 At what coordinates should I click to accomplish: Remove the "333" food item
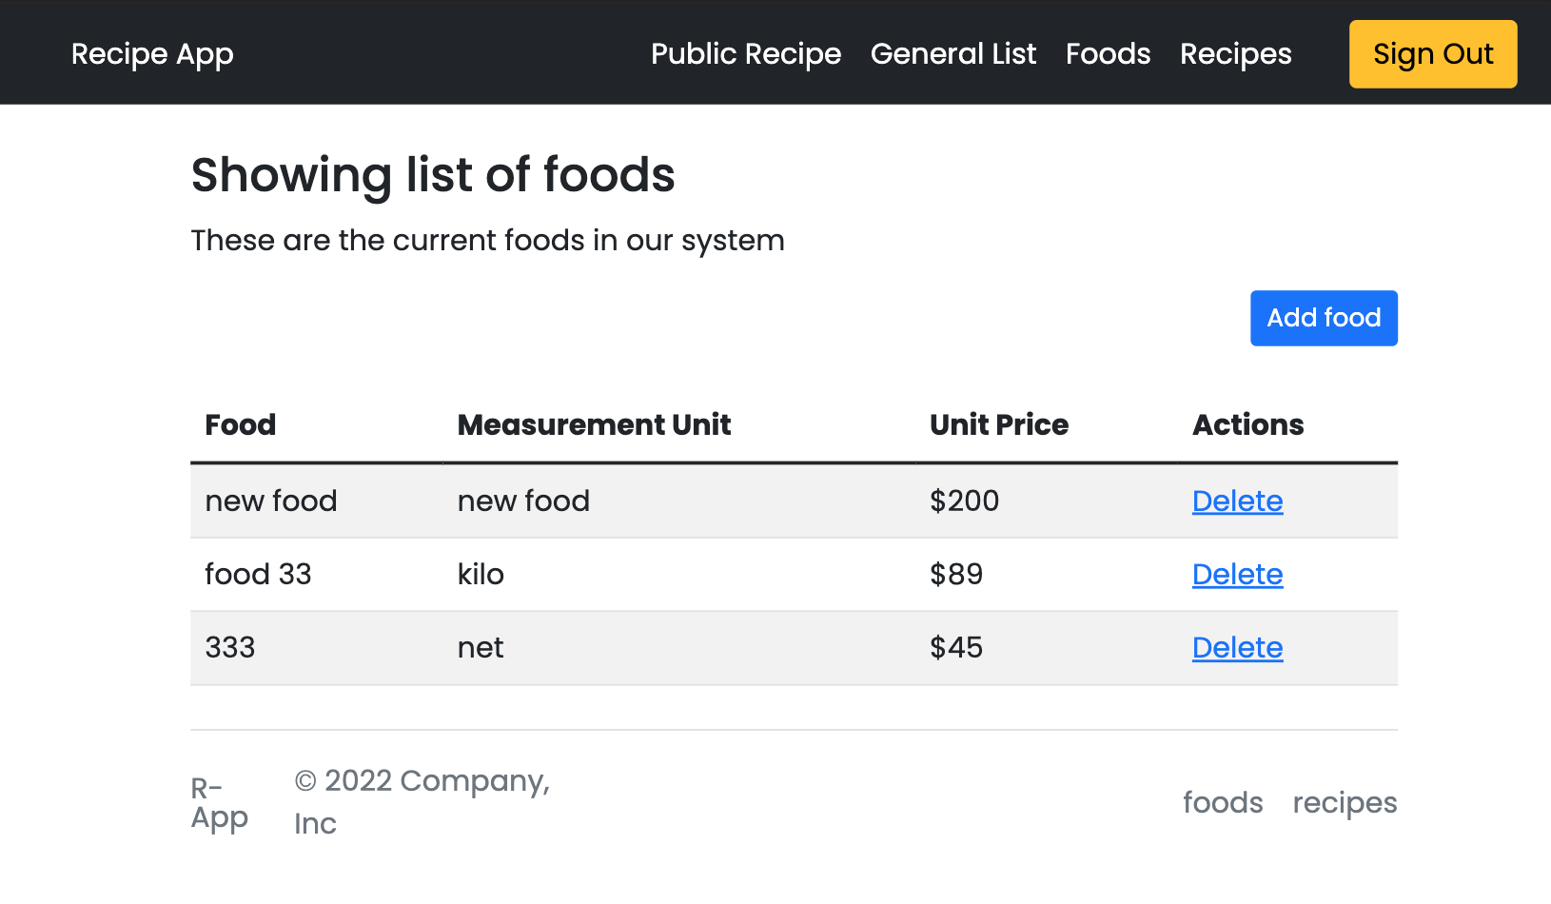pos(1237,648)
